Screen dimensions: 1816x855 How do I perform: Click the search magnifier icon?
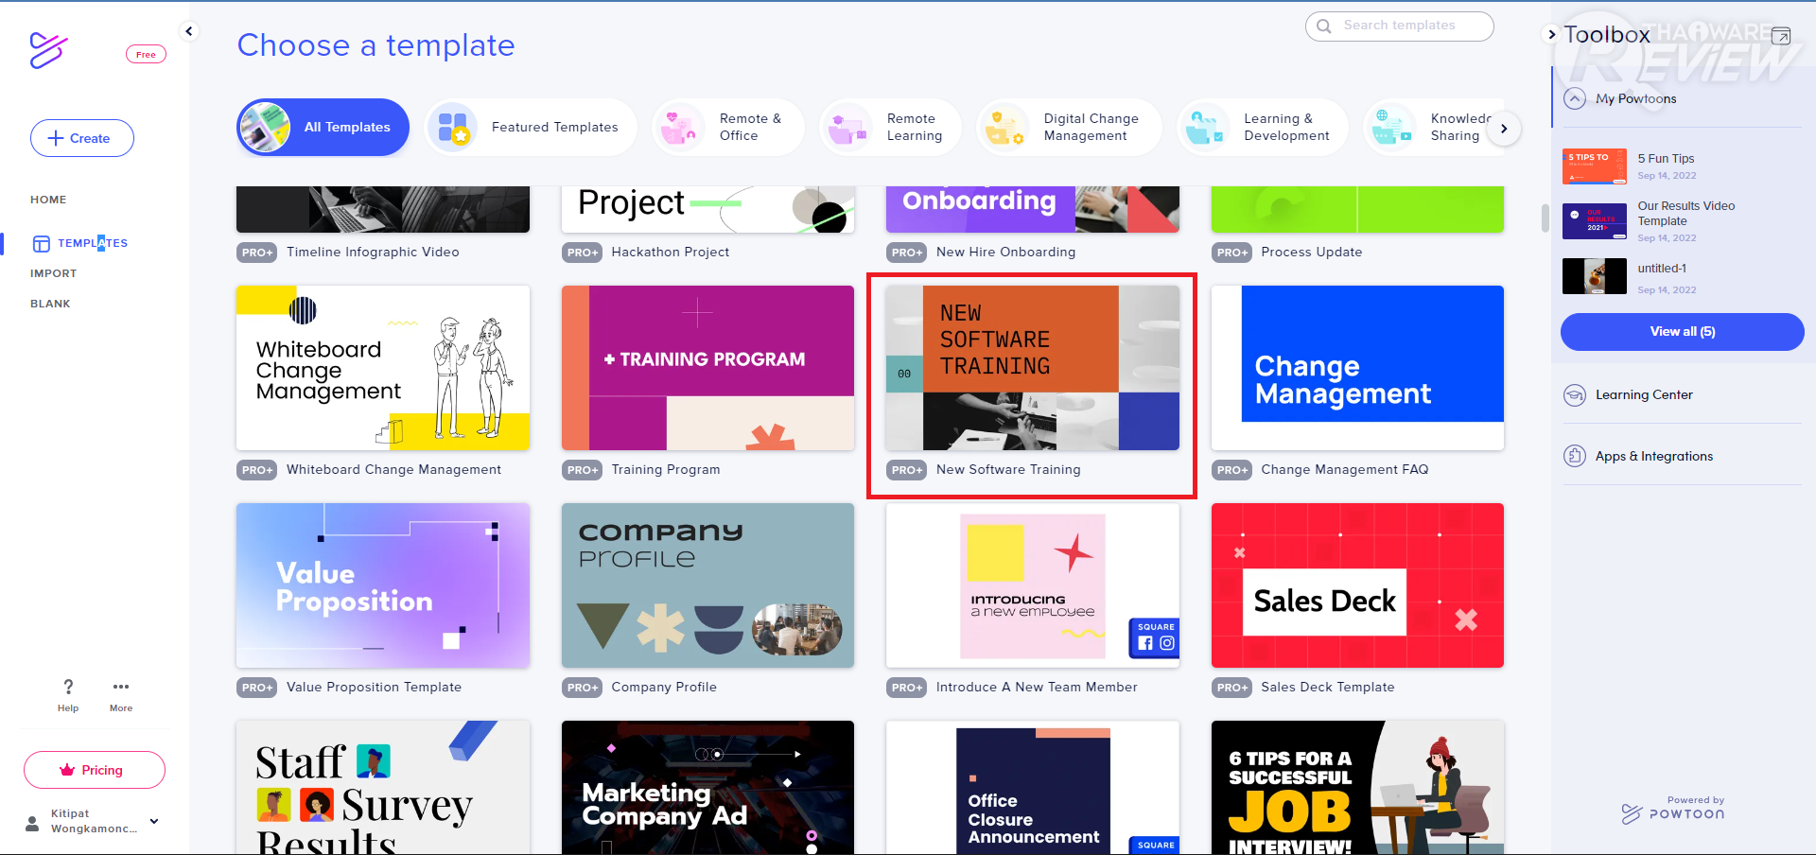click(x=1324, y=26)
